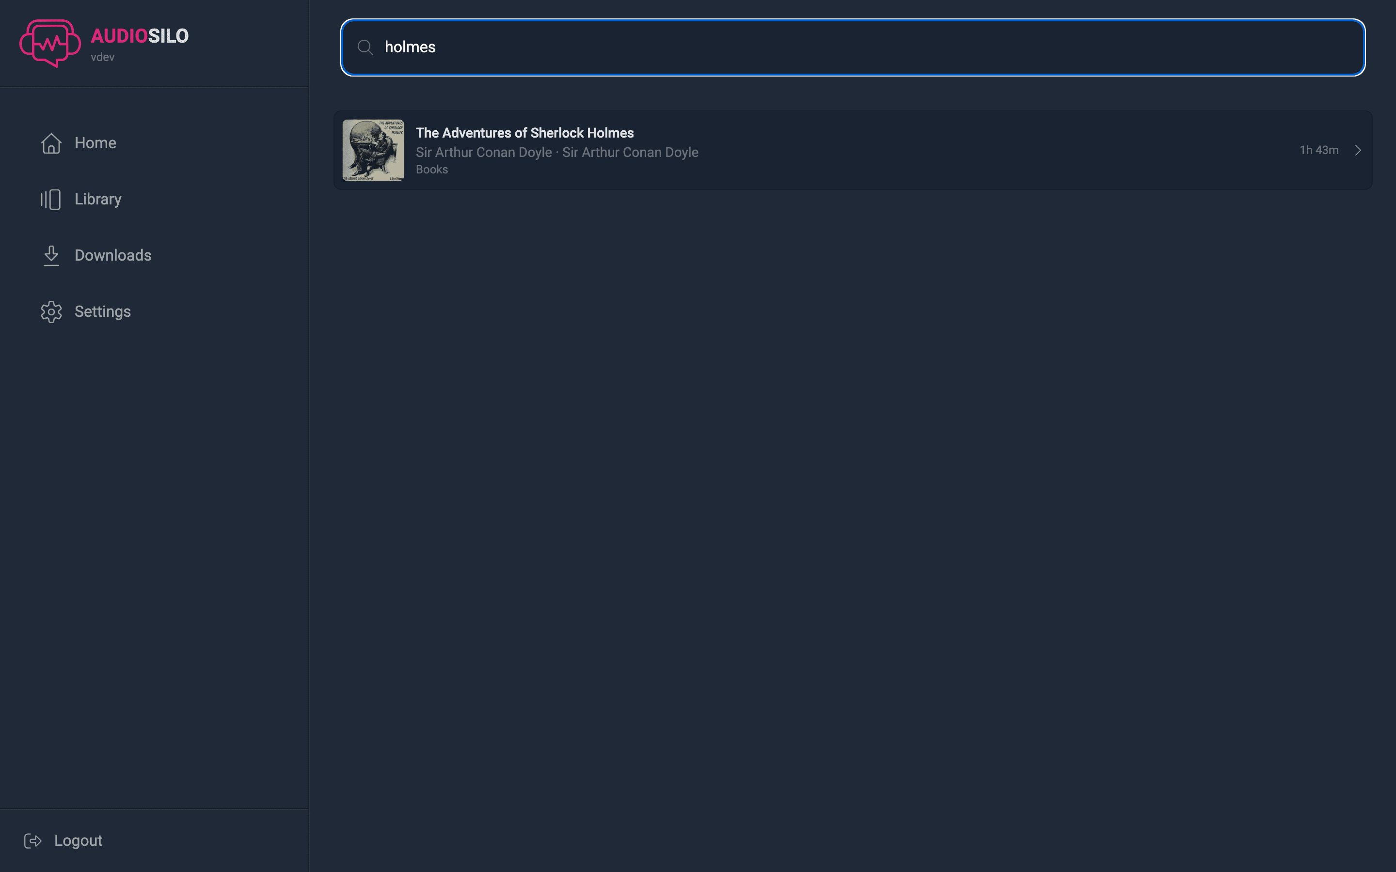
Task: Click the AUDIOSILO brand name
Action: coord(140,36)
